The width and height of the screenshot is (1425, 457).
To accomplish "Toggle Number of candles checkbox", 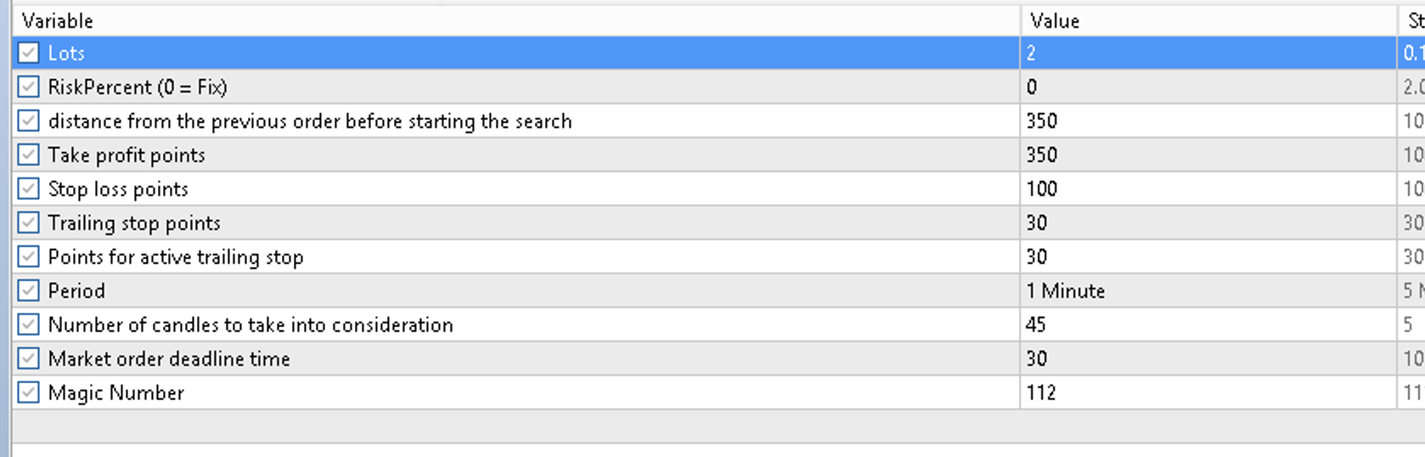I will 28,324.
